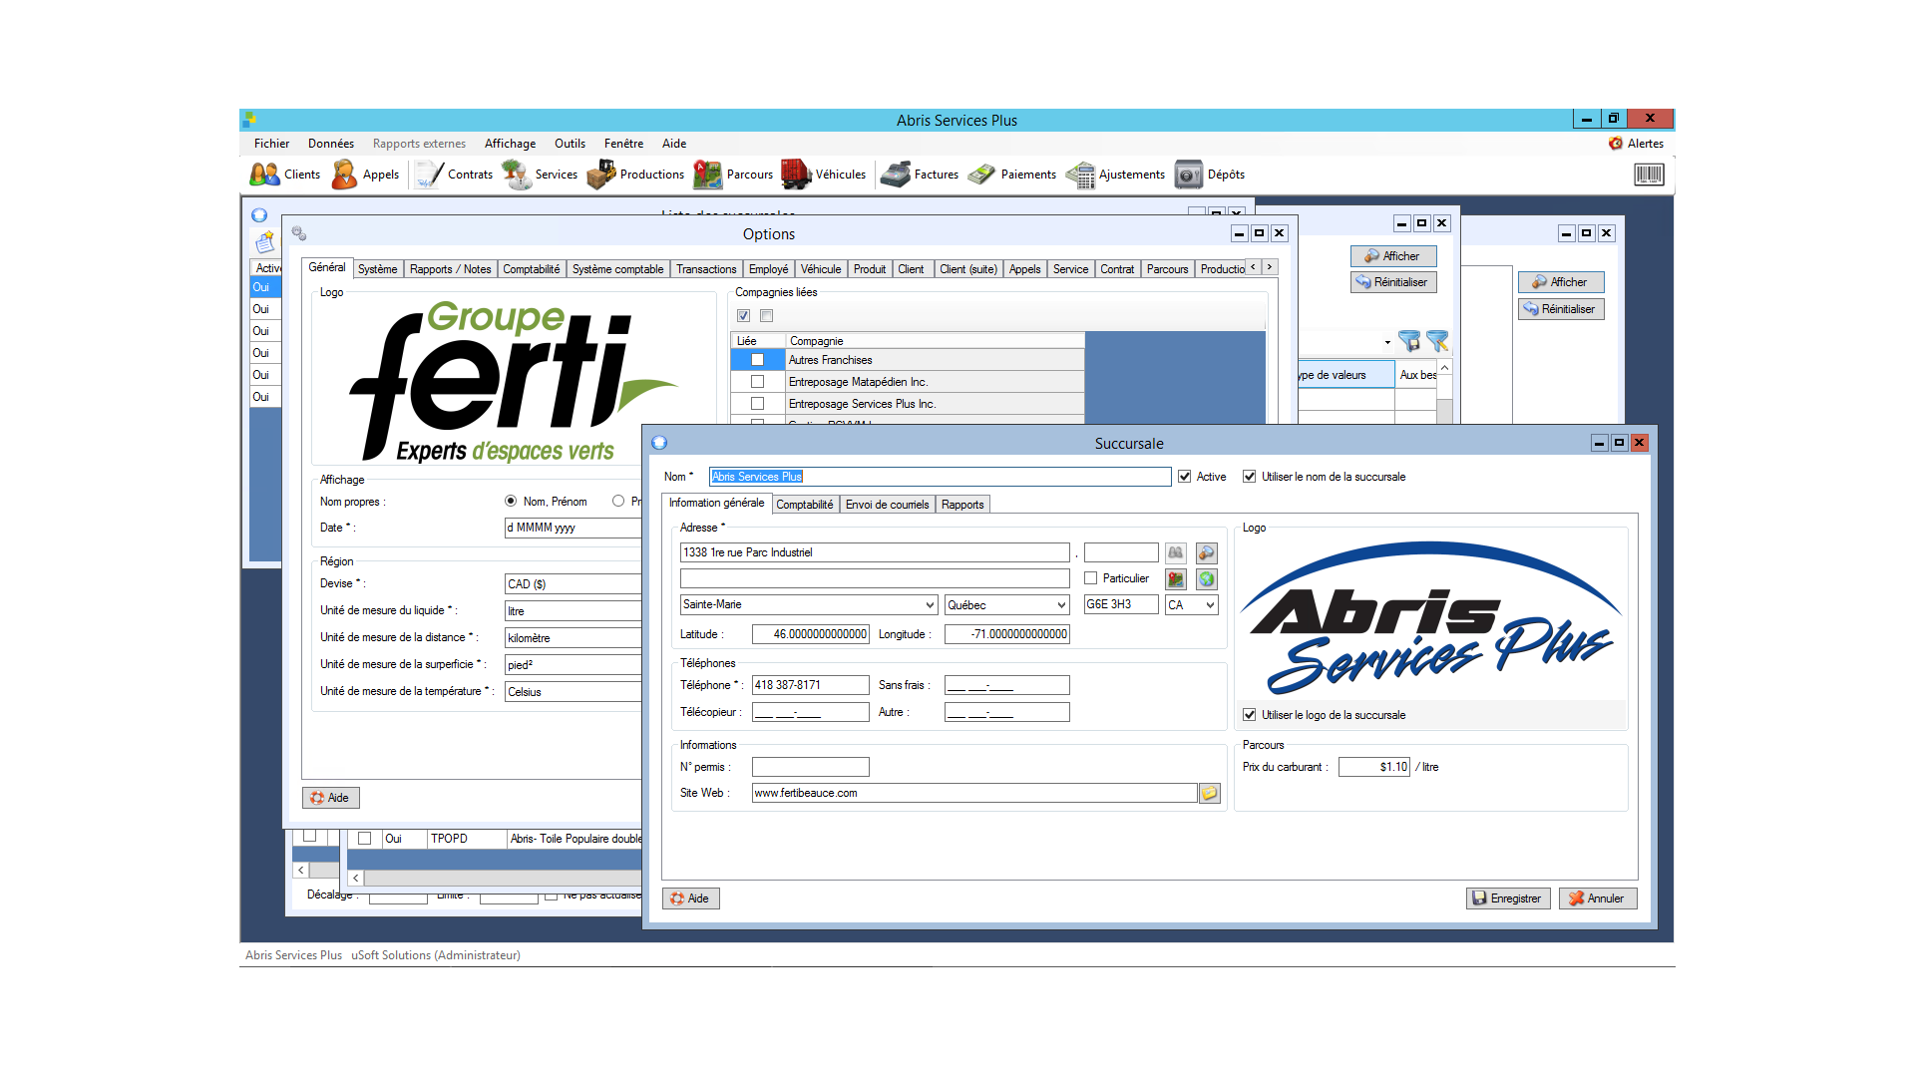Viewport: 1915px width, 1077px height.
Task: Open the Paiements toolbar icon
Action: tap(1011, 175)
